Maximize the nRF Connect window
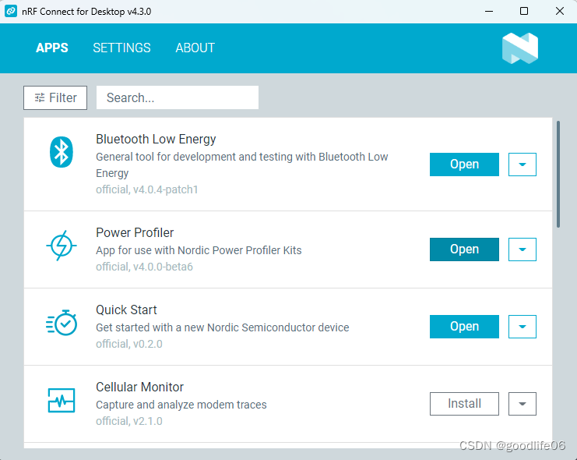Image resolution: width=577 pixels, height=460 pixels. [524, 11]
